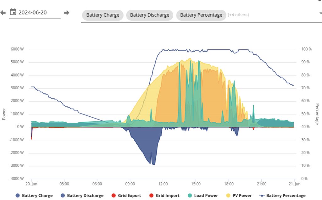
Task: Click the red Grid Export legend dot
Action: coord(114,196)
